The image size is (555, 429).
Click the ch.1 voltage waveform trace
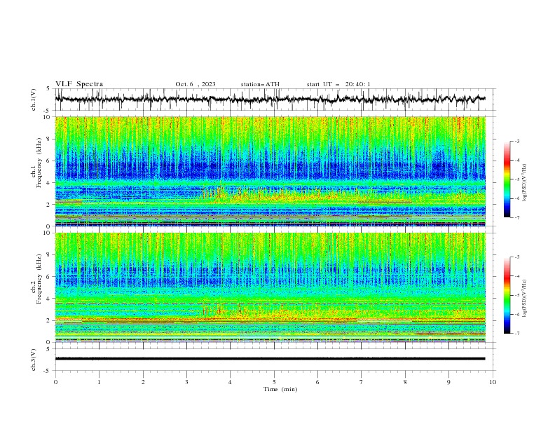(x=270, y=99)
